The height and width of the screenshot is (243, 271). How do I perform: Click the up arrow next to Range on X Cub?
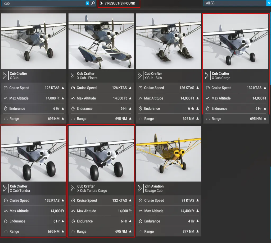click(63, 118)
